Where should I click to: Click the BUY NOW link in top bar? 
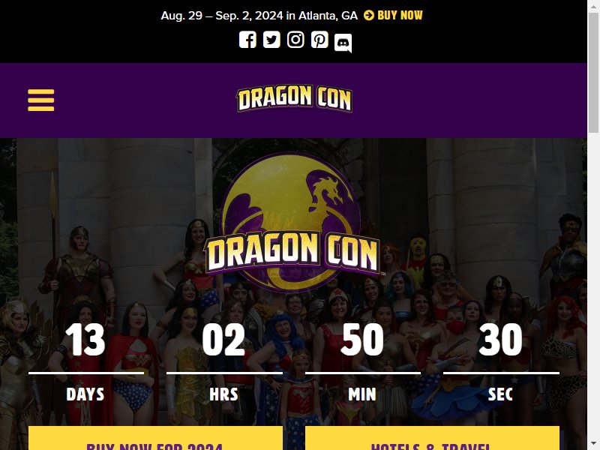coord(400,15)
